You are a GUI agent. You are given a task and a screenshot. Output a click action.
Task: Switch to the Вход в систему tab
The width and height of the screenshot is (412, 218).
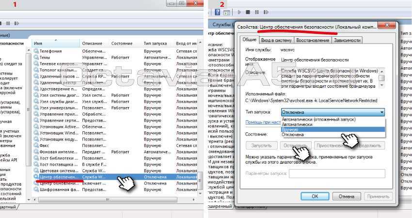point(277,40)
